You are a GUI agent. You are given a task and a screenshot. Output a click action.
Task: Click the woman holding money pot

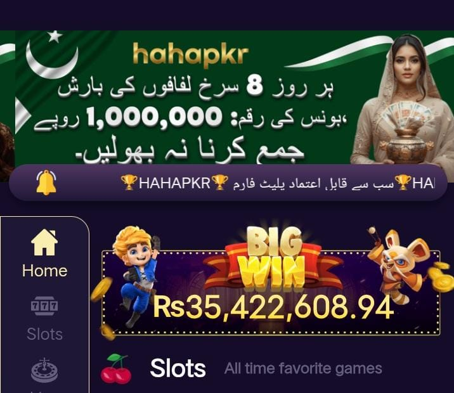pos(403,100)
